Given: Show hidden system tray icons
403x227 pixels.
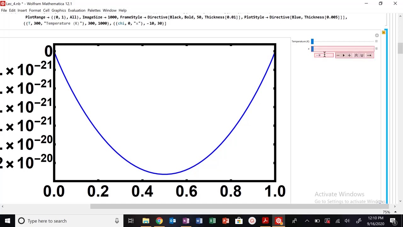Looking at the screenshot, I should click(307, 221).
